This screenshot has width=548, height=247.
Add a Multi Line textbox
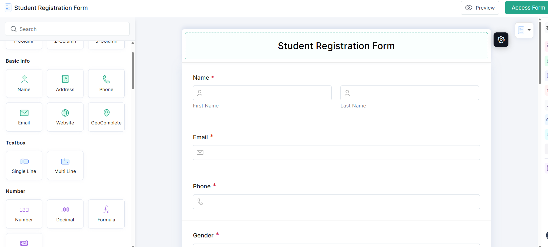point(65,165)
